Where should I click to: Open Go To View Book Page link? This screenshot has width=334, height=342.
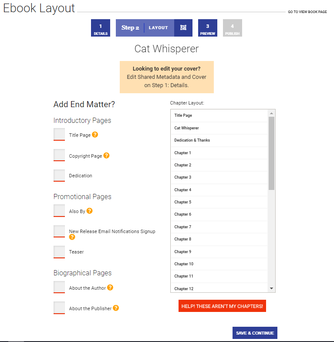tap(307, 12)
